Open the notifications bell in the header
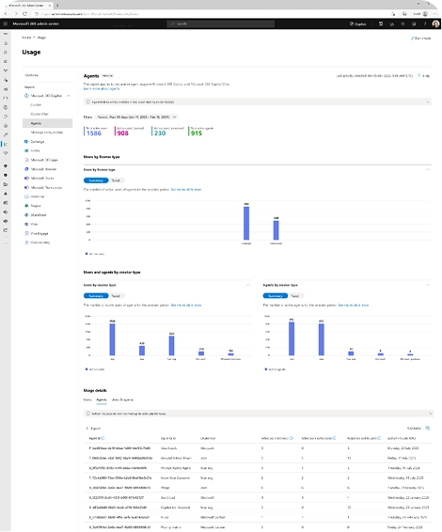442x532 pixels. point(403,23)
